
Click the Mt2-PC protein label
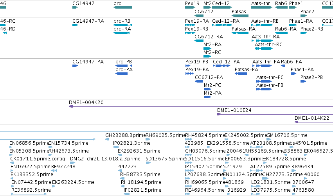pyautogui.click(x=212, y=85)
